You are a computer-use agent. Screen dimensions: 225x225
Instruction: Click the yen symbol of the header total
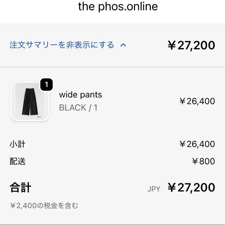coord(172,45)
